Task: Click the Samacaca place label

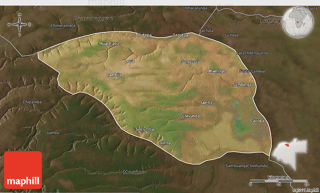Action: (190, 62)
